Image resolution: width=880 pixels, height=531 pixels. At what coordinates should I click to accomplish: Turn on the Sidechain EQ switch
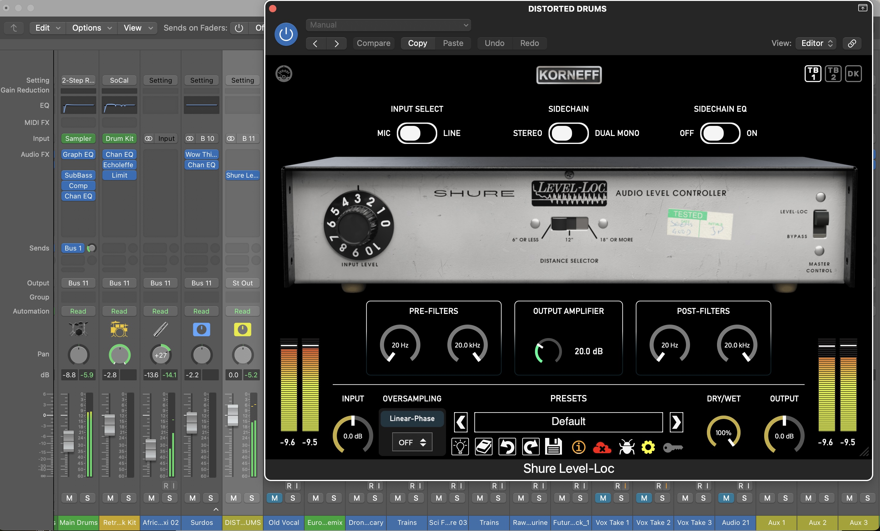coord(720,133)
